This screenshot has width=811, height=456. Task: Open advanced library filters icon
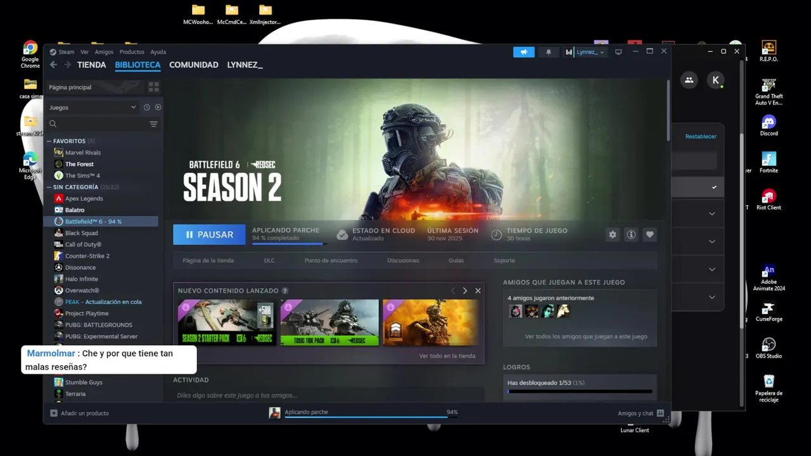tap(153, 124)
